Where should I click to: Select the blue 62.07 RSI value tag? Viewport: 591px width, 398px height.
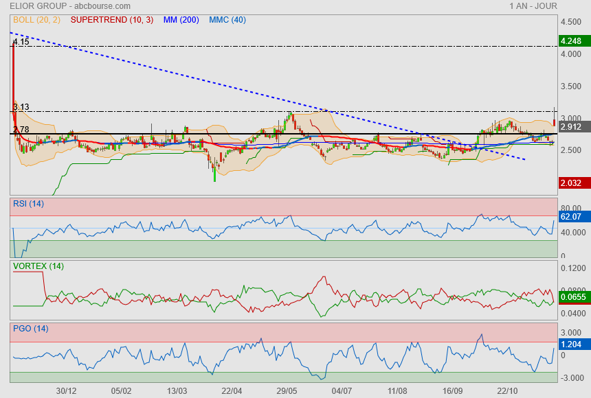point(572,217)
